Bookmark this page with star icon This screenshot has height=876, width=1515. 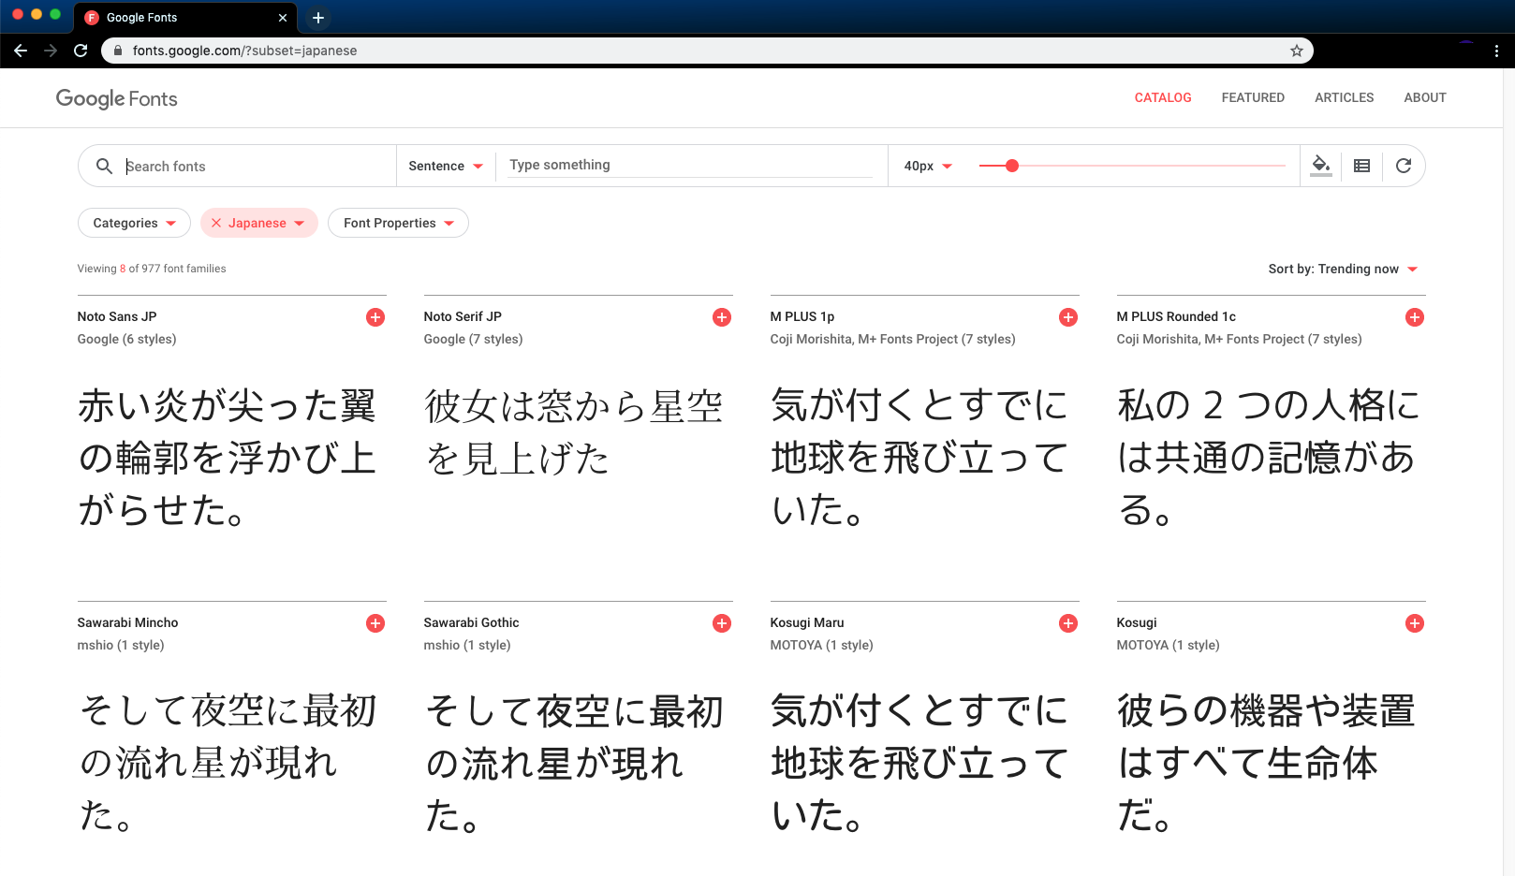(1297, 51)
